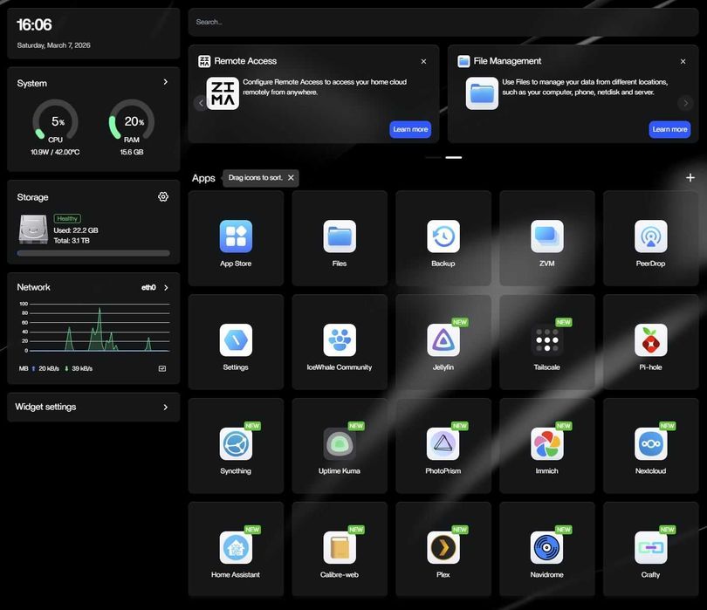Launch the Plex app
Screen dimensions: 707x610
(x=443, y=548)
